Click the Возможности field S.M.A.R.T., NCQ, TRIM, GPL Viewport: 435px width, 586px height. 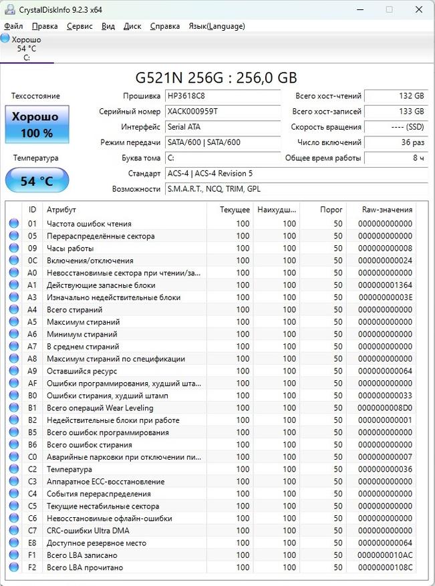[x=297, y=189]
